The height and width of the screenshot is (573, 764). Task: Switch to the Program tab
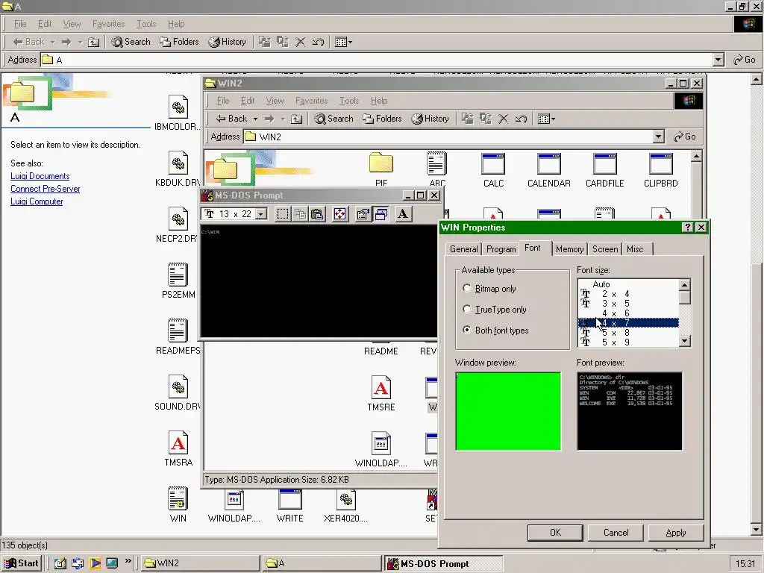501,249
